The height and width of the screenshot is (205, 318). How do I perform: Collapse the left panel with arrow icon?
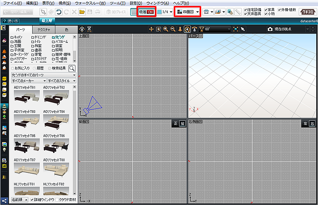pyautogui.click(x=3, y=28)
